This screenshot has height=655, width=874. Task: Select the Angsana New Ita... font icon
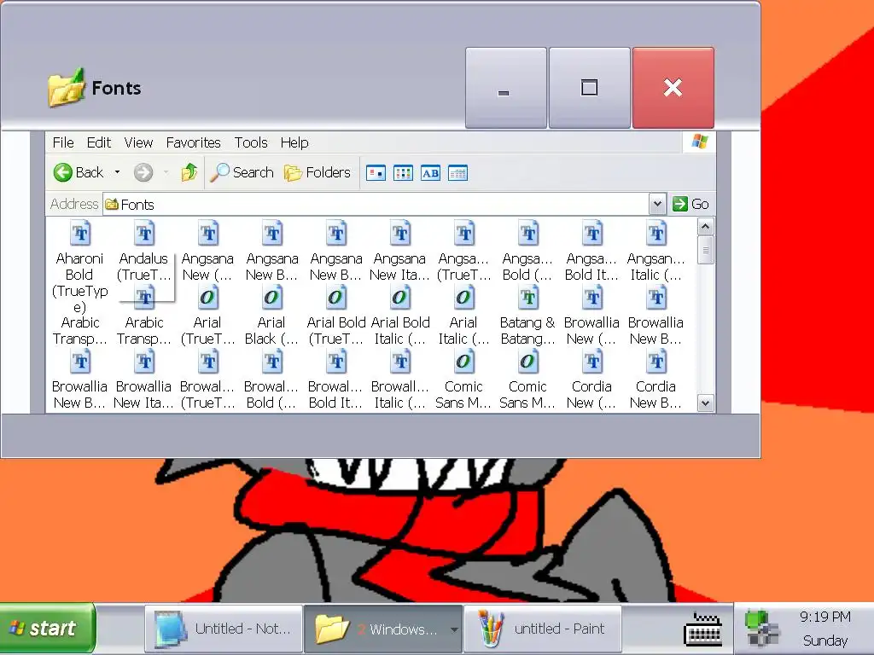[400, 232]
